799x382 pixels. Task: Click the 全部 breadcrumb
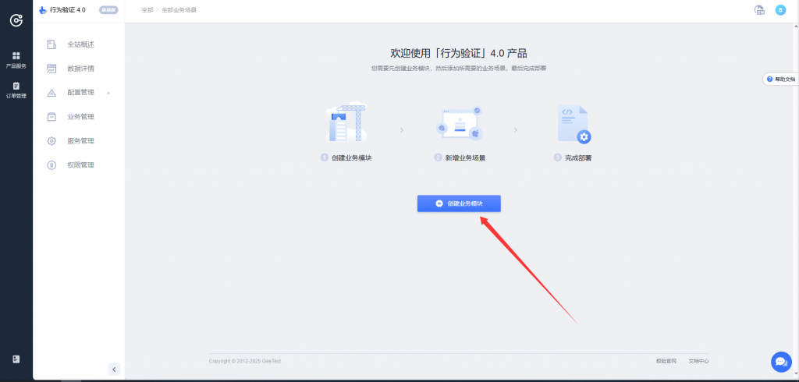pos(147,10)
